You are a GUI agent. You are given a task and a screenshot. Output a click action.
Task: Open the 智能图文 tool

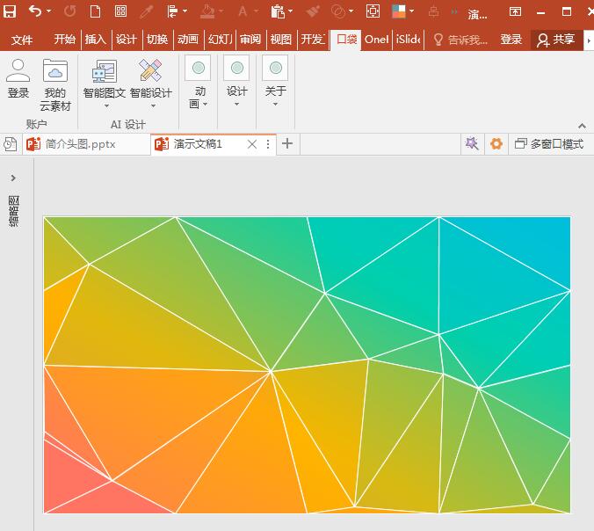tap(104, 80)
